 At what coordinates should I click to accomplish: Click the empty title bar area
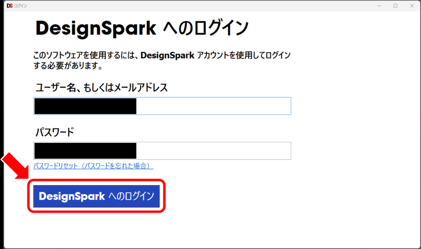[x=199, y=5]
